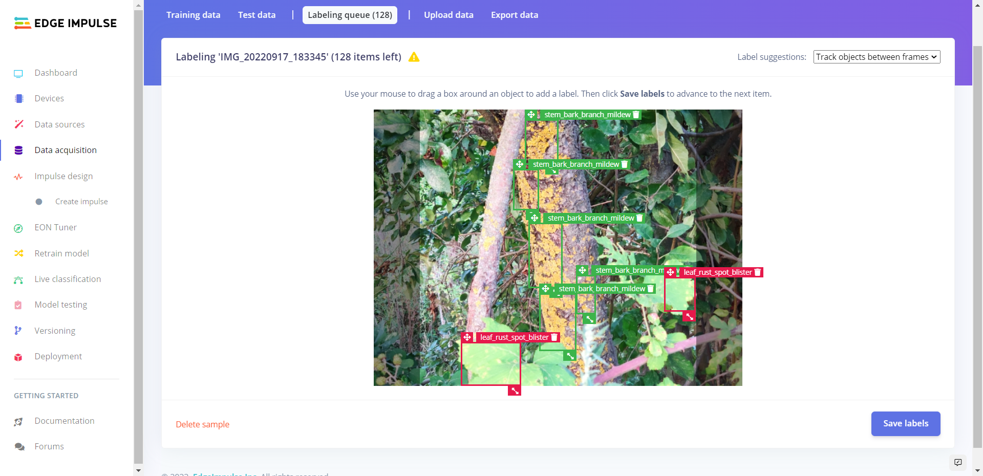The image size is (983, 476).
Task: Open the Data sources wand icon
Action: [x=19, y=124]
